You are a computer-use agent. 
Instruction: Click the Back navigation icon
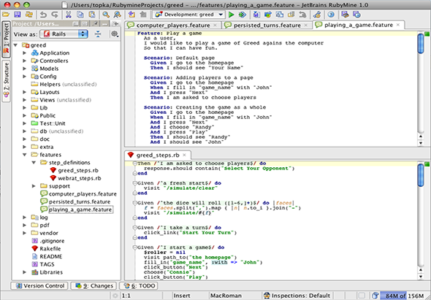(131, 15)
